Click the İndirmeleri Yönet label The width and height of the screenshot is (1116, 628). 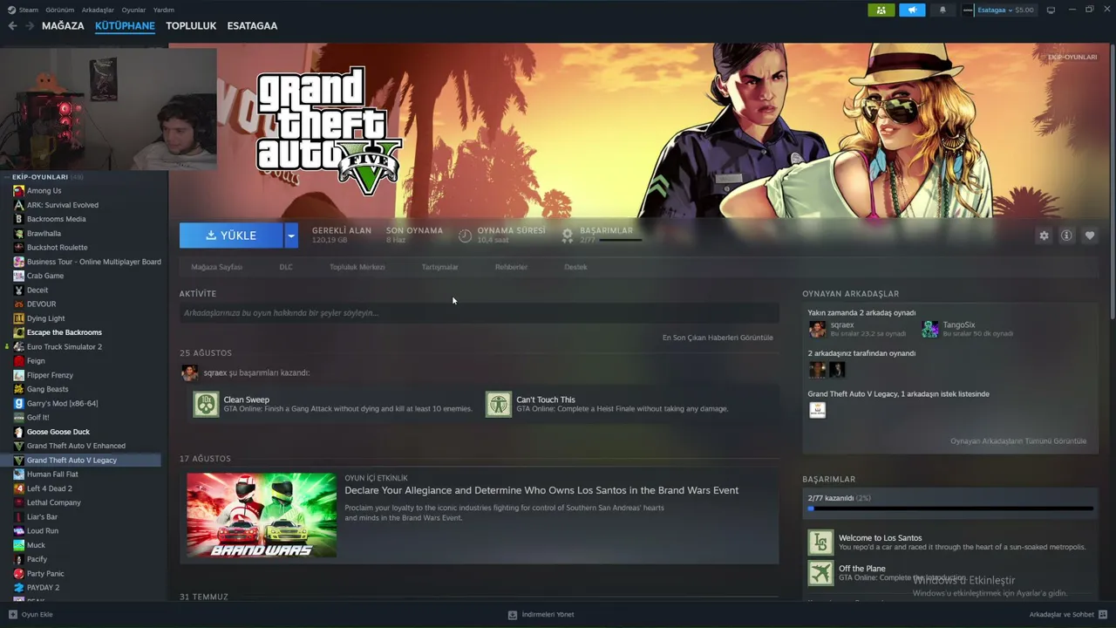click(x=548, y=614)
